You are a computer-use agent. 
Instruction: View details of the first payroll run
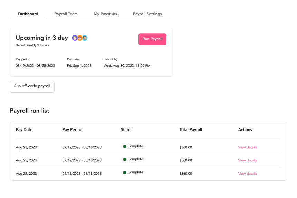point(247,147)
